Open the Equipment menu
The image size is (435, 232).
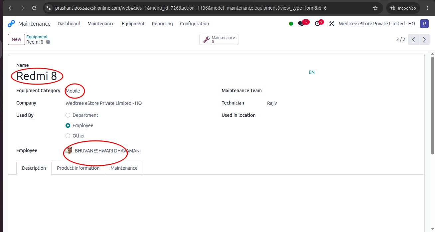(133, 24)
